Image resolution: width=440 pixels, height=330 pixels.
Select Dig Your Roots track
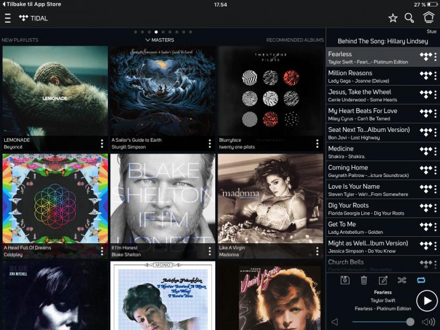click(383, 209)
